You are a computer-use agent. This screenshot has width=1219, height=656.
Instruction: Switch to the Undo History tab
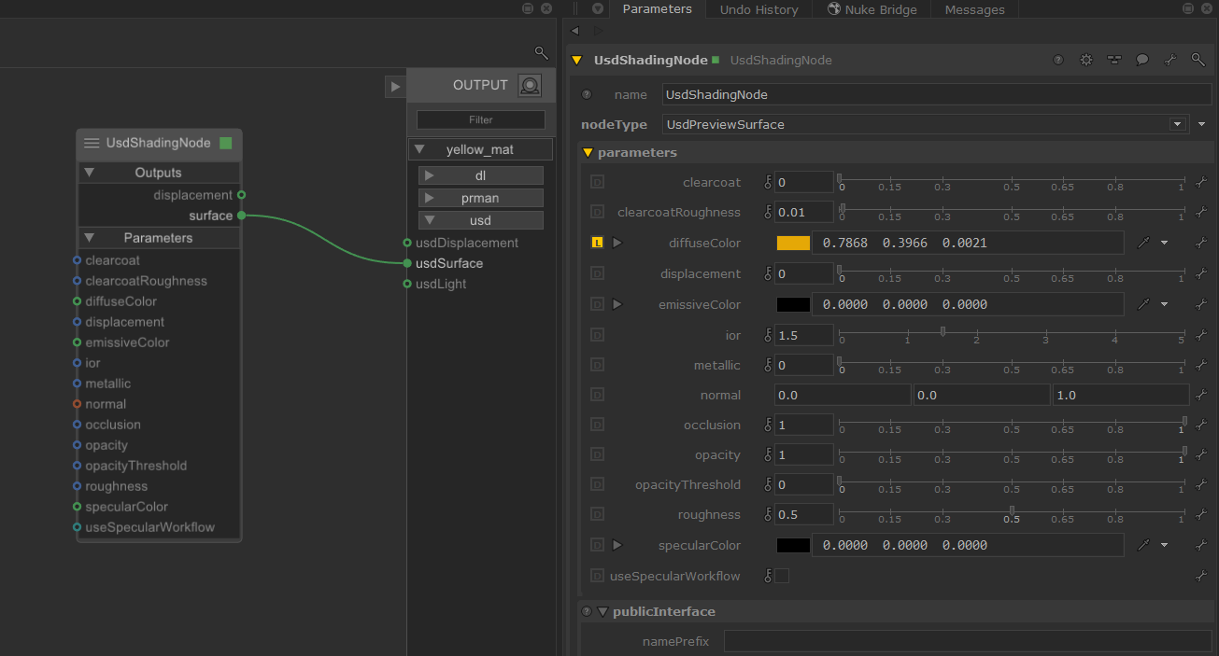coord(758,9)
